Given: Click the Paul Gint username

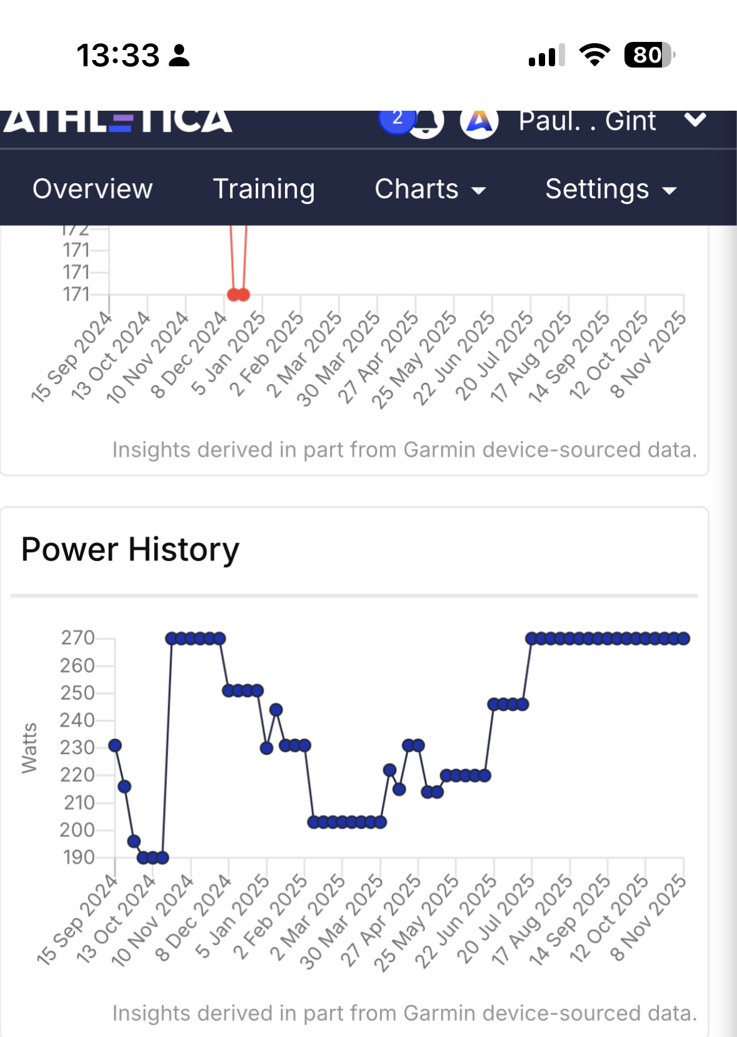Looking at the screenshot, I should [x=587, y=121].
